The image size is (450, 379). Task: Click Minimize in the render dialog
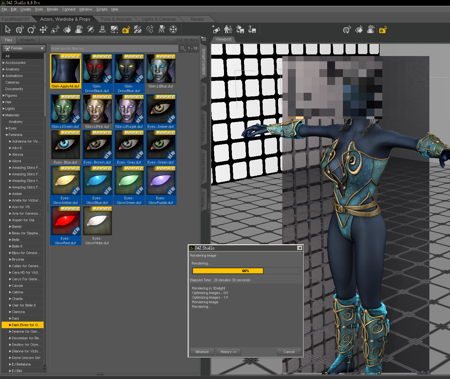point(202,352)
